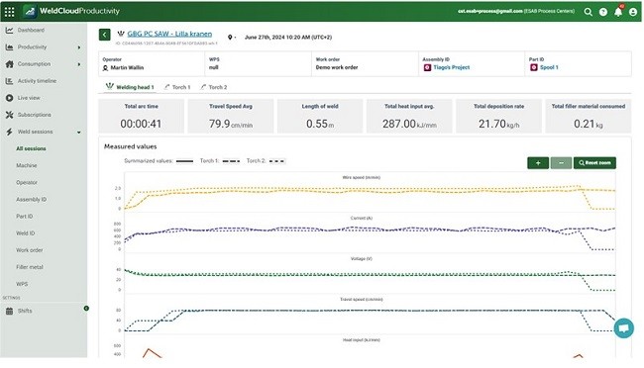644x368 pixels.
Task: Click the Reset zoom button
Action: click(594, 163)
